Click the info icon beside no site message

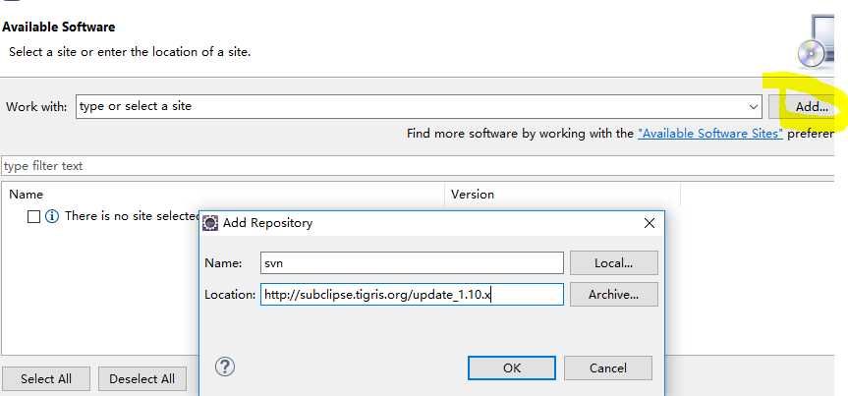(x=52, y=216)
